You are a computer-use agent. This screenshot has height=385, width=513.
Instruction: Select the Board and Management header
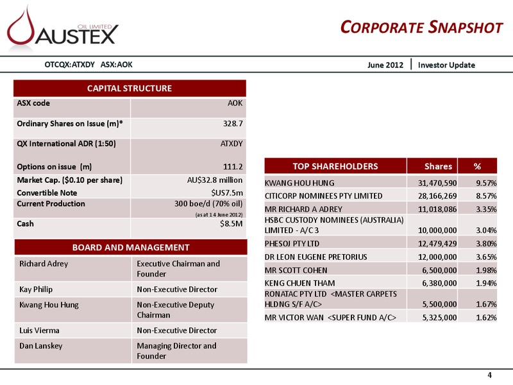click(131, 248)
